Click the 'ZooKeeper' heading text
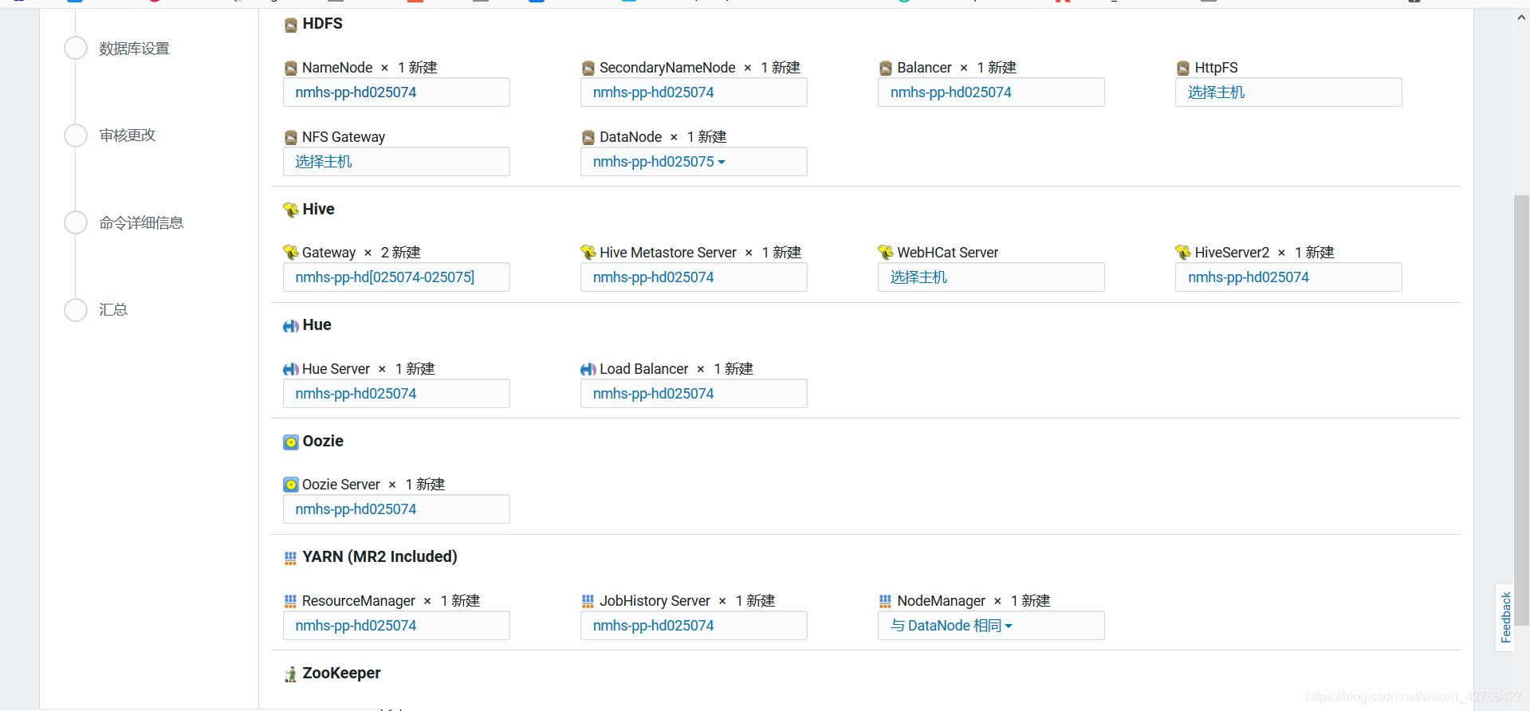The height and width of the screenshot is (711, 1530). click(x=341, y=674)
